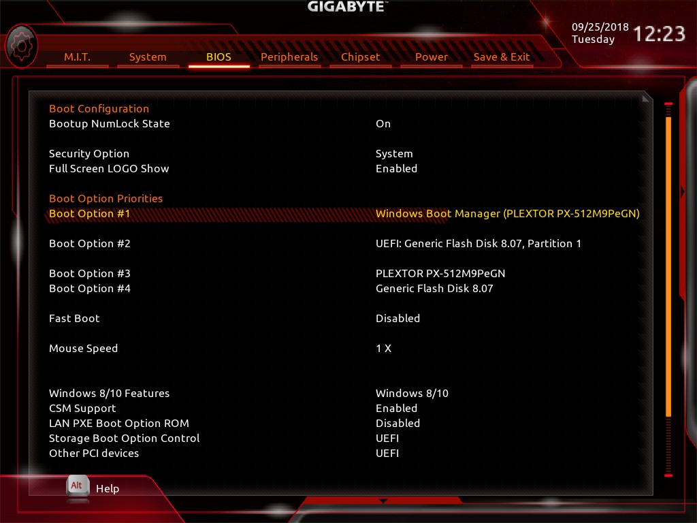The height and width of the screenshot is (523, 697).
Task: Open the Windows 8/10 features value
Action: pyautogui.click(x=412, y=393)
